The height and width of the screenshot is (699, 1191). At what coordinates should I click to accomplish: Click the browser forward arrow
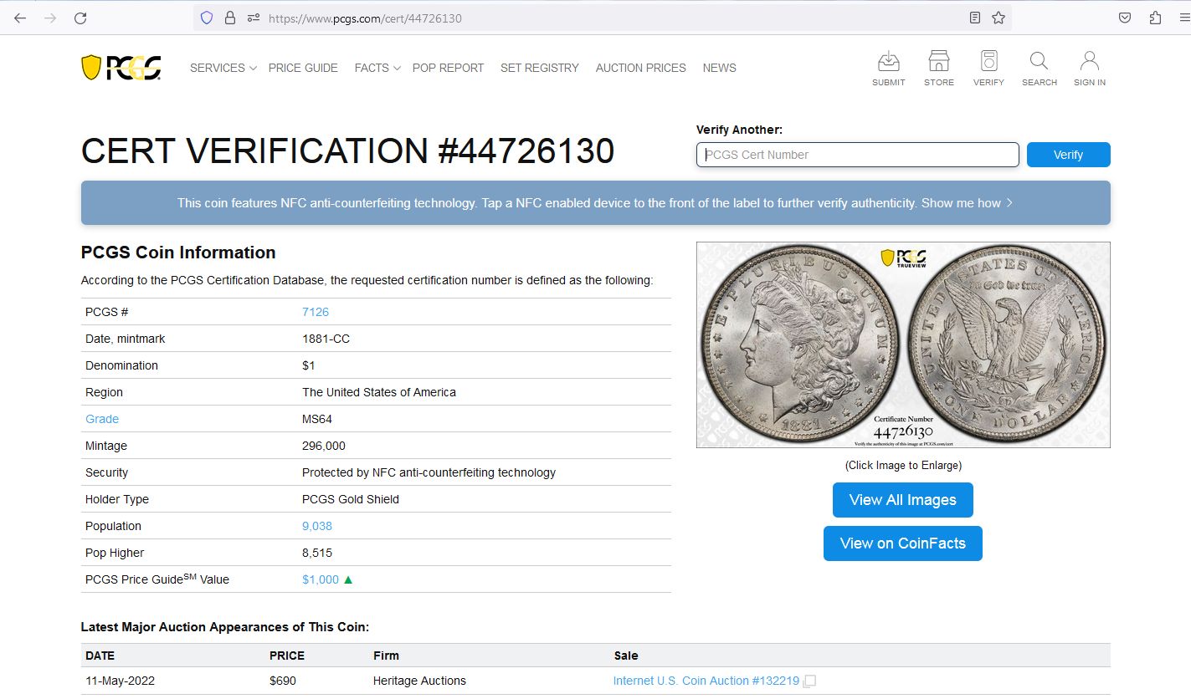click(50, 18)
